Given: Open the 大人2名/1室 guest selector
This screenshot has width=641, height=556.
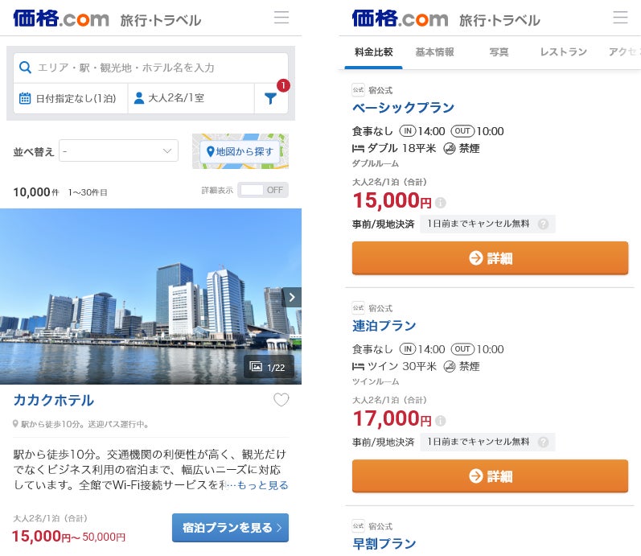Looking at the screenshot, I should click(191, 99).
